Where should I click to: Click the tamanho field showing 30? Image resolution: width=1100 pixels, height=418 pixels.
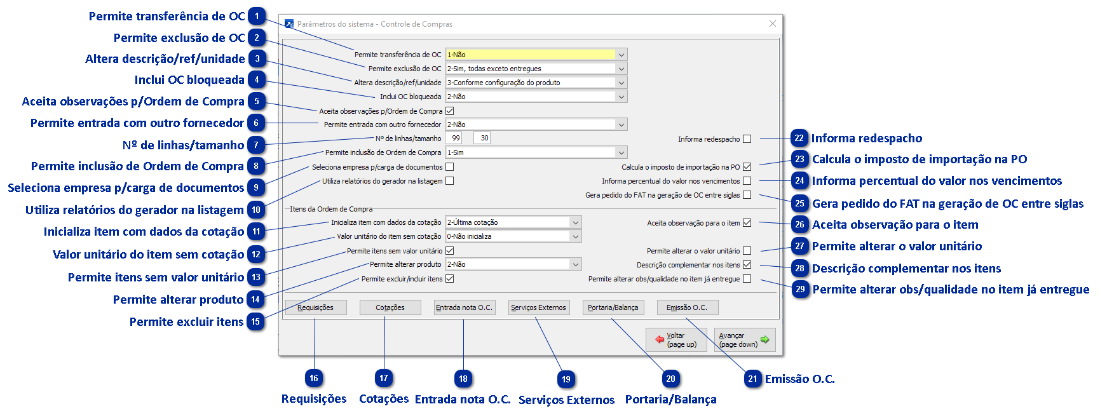click(x=482, y=138)
